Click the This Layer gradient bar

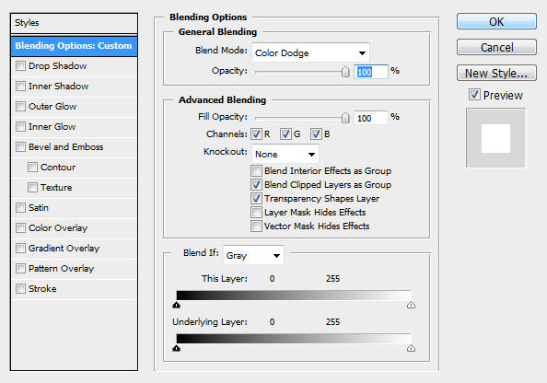(x=294, y=296)
